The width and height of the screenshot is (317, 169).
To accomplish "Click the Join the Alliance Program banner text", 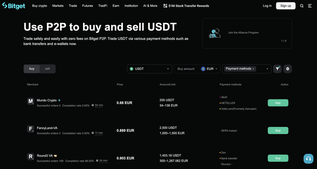I will [x=243, y=32].
